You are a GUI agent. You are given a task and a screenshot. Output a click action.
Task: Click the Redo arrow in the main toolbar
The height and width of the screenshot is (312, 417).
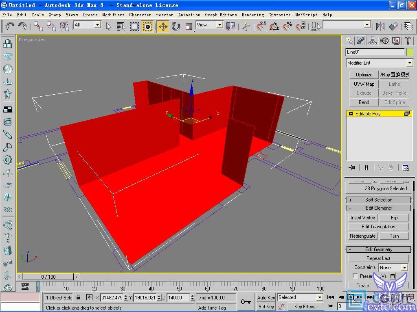click(23, 26)
